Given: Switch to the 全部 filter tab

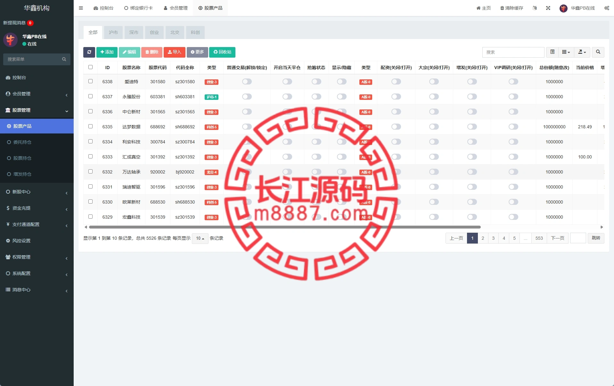Looking at the screenshot, I should pos(93,32).
